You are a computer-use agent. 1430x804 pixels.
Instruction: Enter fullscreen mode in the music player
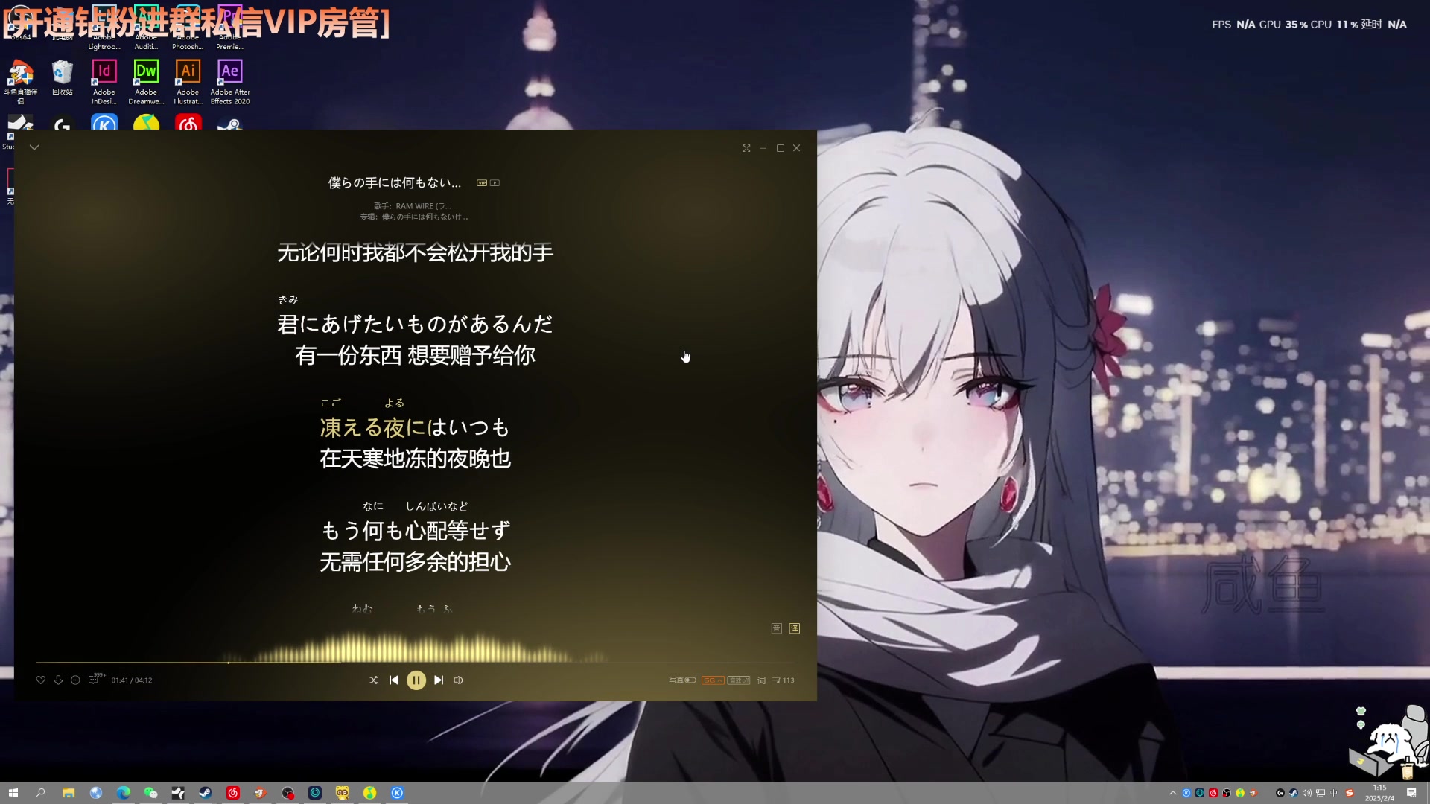[x=746, y=148]
